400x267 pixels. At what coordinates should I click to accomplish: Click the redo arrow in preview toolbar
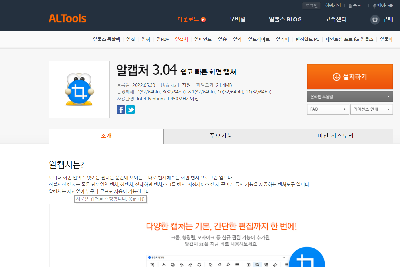[x=190, y=265]
